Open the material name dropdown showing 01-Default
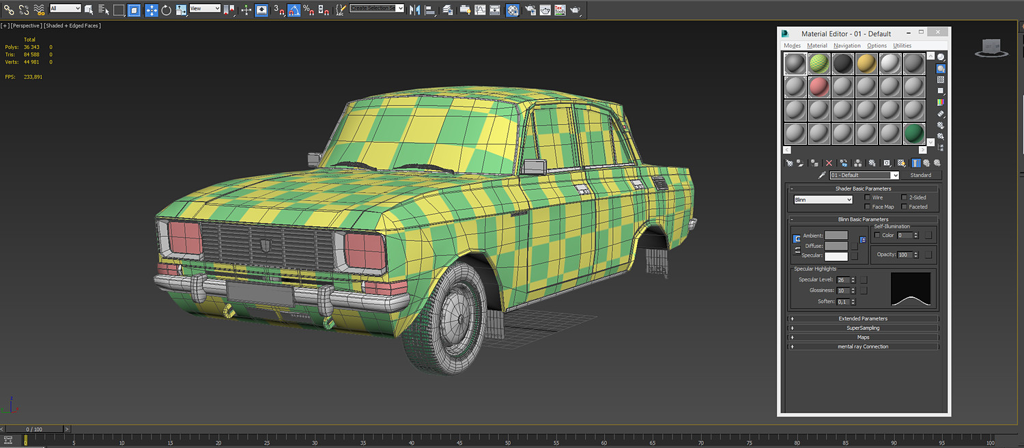Viewport: 1024px width, 448px height. [x=894, y=175]
